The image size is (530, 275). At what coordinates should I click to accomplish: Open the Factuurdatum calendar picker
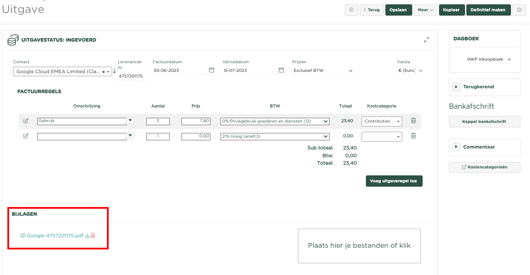(x=211, y=70)
